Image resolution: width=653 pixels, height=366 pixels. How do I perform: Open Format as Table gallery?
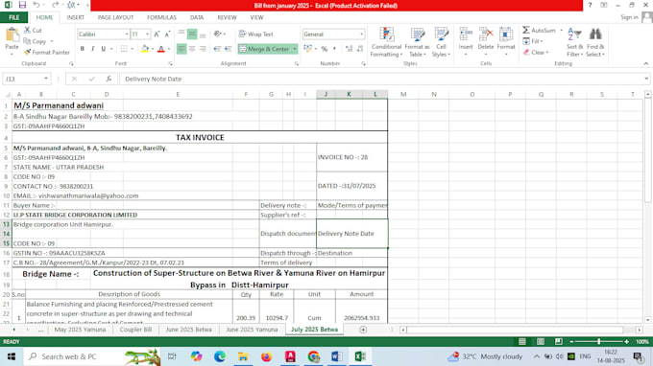point(417,42)
